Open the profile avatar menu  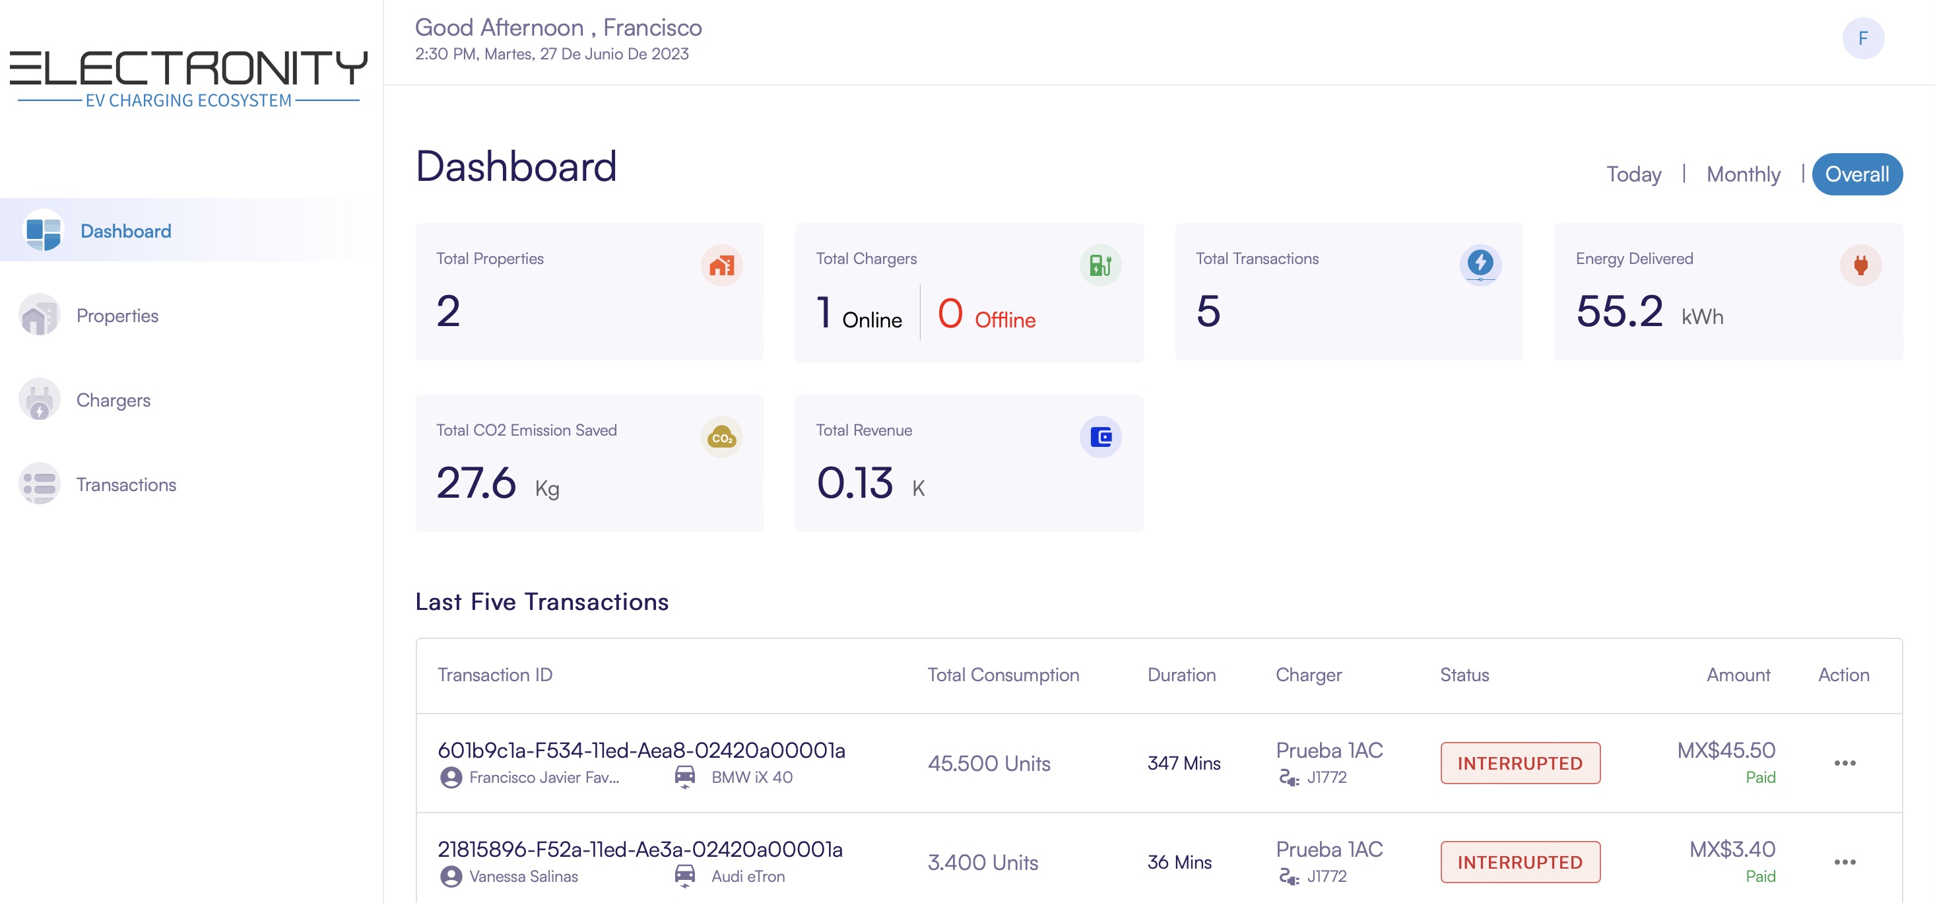coord(1862,37)
